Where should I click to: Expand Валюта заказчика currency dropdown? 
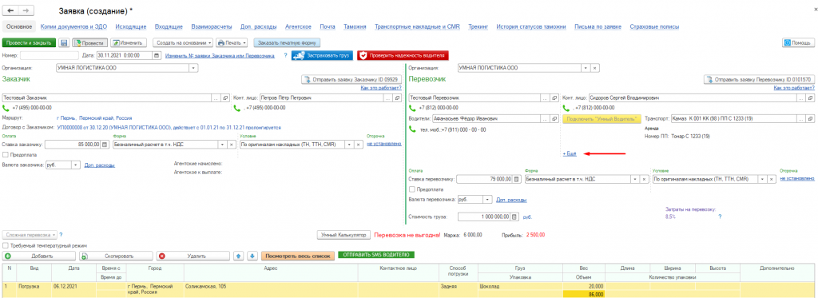[x=76, y=165]
